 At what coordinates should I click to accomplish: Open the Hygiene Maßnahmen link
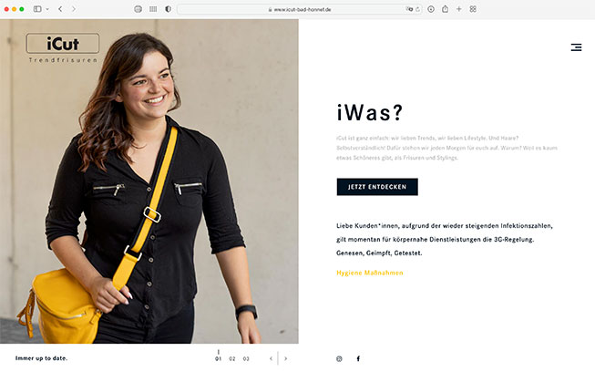[370, 273]
